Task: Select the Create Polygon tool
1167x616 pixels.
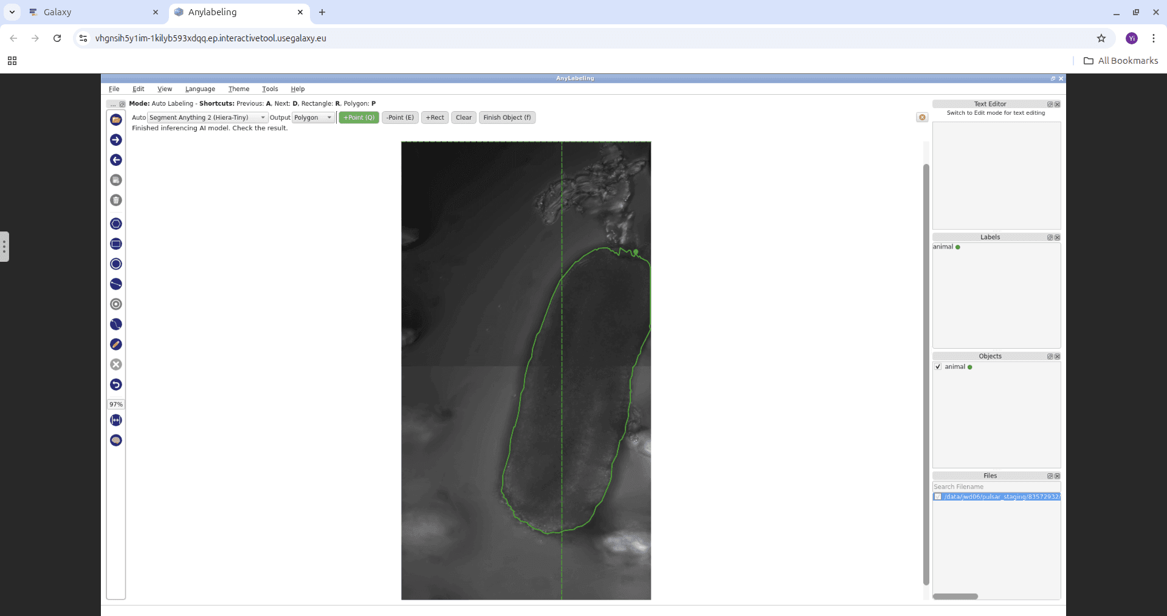Action: click(116, 224)
